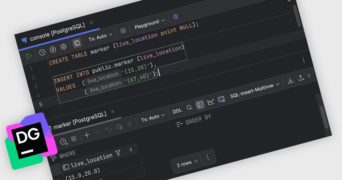Screen dimensions: 342x180
Task: Click the upload export-to-file icon
Action: tap(301, 78)
